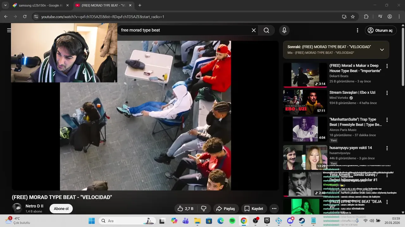This screenshot has height=227, width=405.
Task: Open the Netro D II channel avatar
Action: [x=17, y=208]
